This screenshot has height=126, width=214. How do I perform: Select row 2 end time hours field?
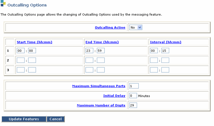point(89,60)
